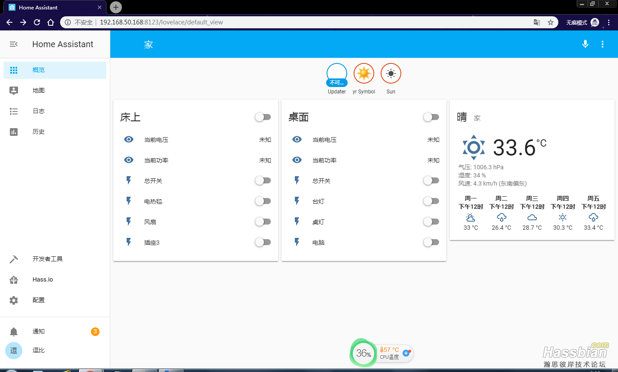Click the 通知 notifications bell icon
The width and height of the screenshot is (618, 372).
14,332
